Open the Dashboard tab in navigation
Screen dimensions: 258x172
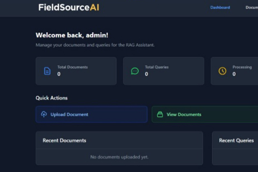coord(220,8)
